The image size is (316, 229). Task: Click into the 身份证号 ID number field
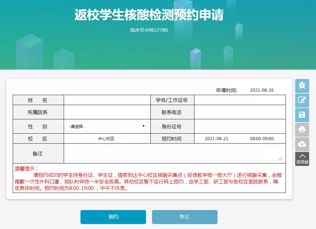(239, 126)
